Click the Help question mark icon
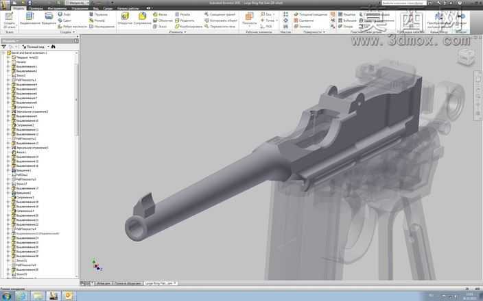483x301 pixels. [x=460, y=3]
